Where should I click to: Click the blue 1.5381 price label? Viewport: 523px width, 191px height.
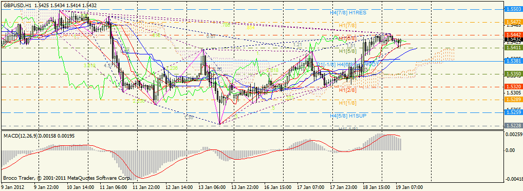[x=514, y=61]
